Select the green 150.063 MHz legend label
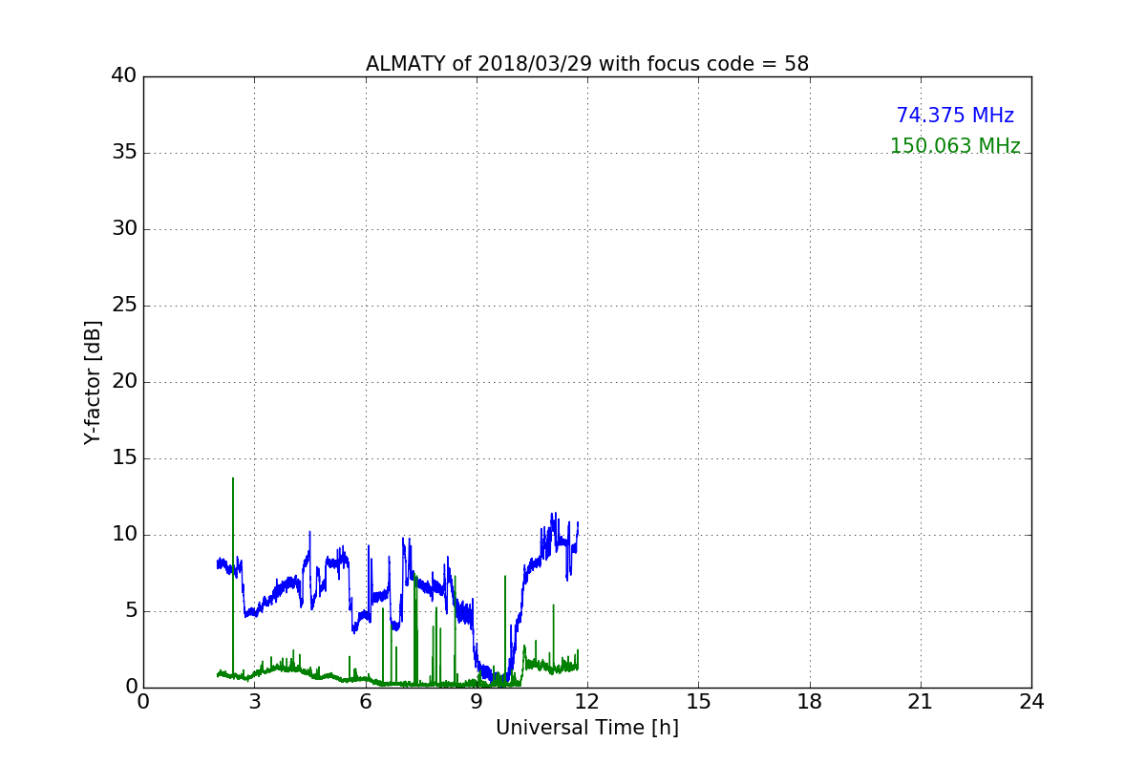This screenshot has height=764, width=1146. (955, 146)
